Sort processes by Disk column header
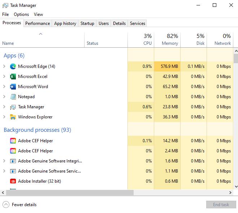Image resolution: width=238 pixels, height=213 pixels. click(194, 40)
